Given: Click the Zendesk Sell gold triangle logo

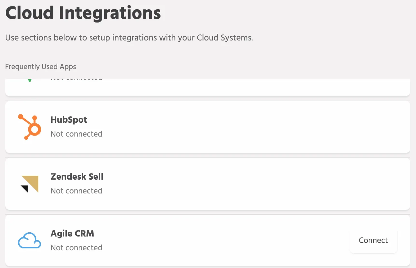Looking at the screenshot, I should pyautogui.click(x=30, y=184).
